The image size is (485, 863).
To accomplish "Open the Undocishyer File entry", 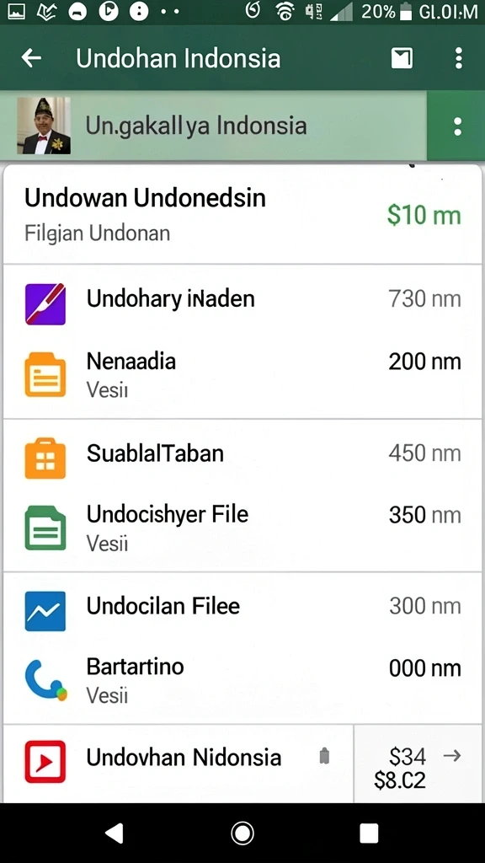I will [x=242, y=528].
